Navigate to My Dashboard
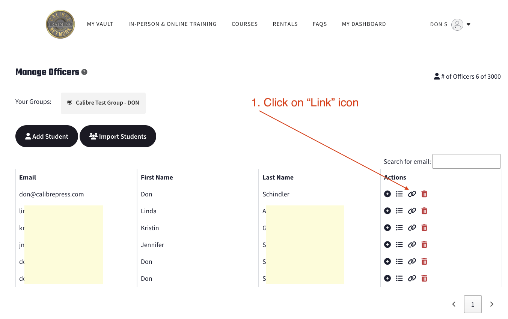 (363, 24)
